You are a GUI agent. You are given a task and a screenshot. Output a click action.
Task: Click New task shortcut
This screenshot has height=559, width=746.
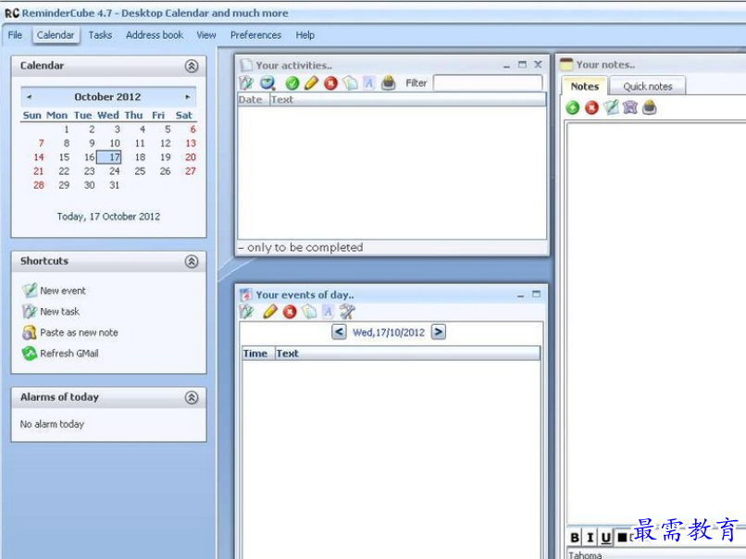(59, 312)
